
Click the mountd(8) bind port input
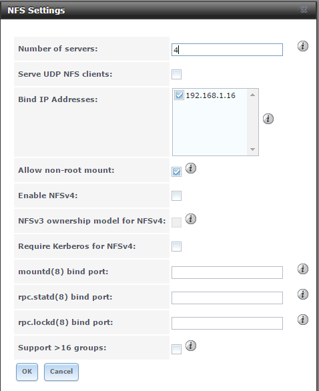pyautogui.click(x=227, y=272)
